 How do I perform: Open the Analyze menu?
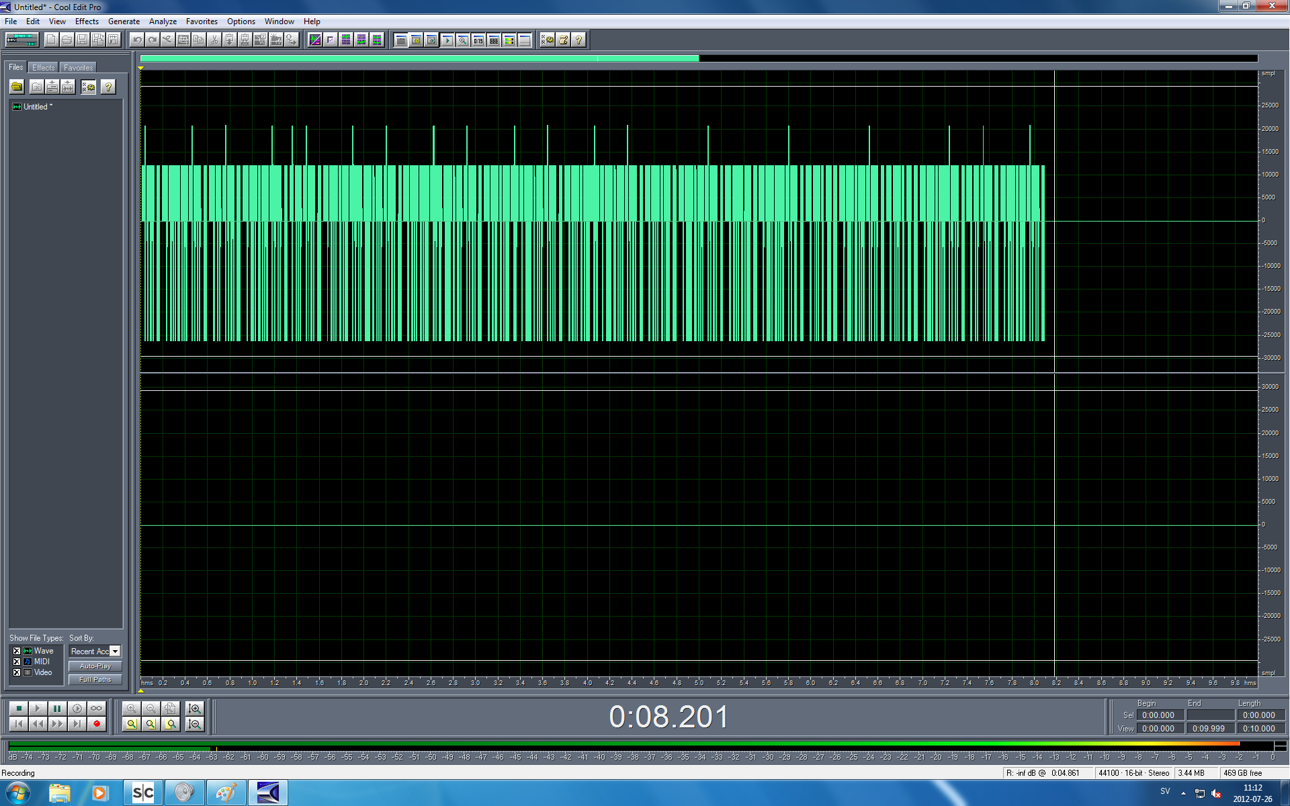[163, 21]
